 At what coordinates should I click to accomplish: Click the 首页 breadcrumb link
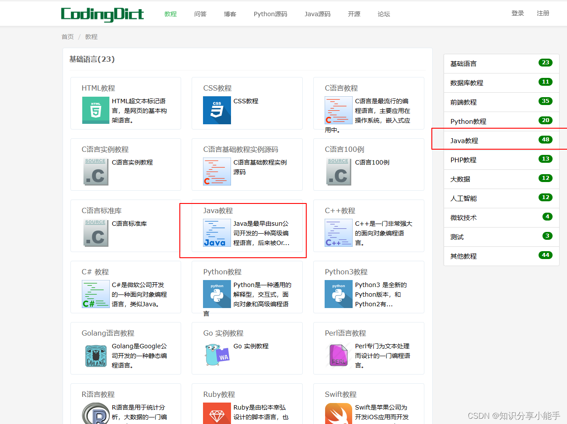coord(67,37)
